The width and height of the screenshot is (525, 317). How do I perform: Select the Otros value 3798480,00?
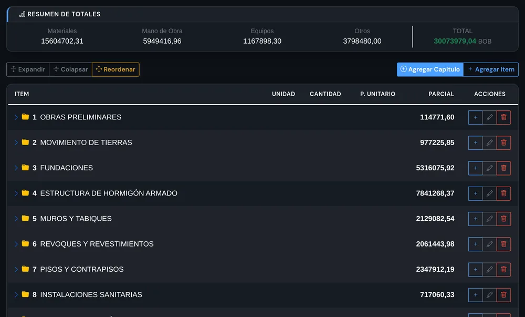(362, 41)
